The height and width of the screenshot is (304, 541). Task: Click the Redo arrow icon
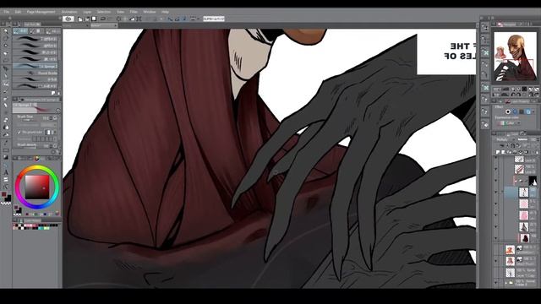(110, 19)
